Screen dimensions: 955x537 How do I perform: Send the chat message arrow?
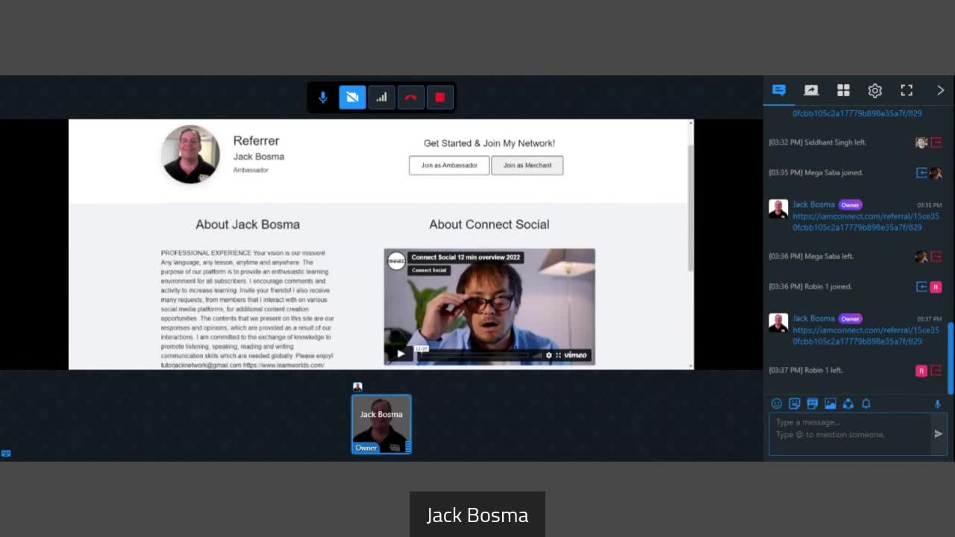coord(939,434)
